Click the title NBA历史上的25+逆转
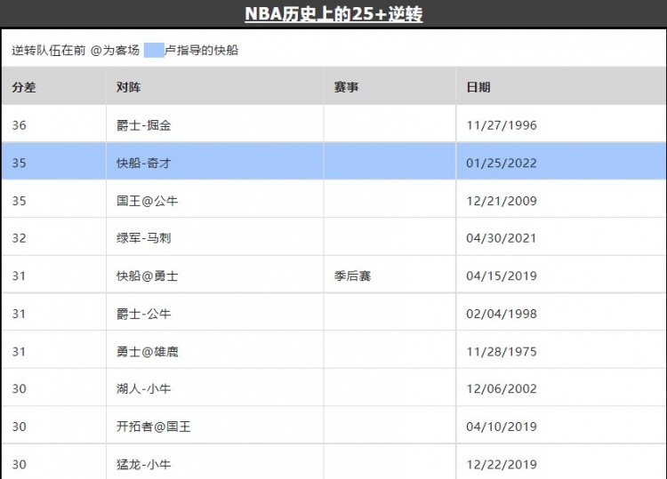The image size is (667, 479). coord(333,14)
